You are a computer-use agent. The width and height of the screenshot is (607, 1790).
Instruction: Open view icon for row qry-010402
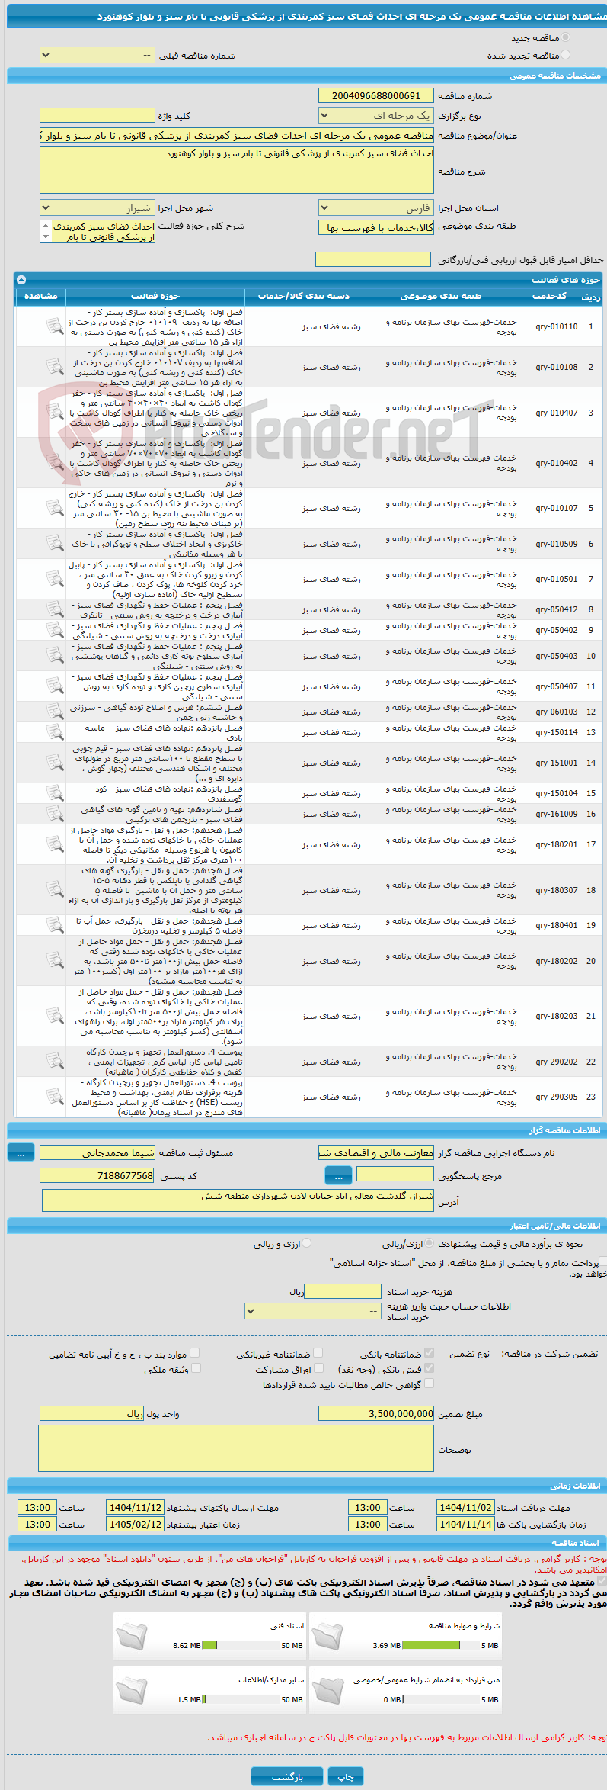[x=54, y=463]
